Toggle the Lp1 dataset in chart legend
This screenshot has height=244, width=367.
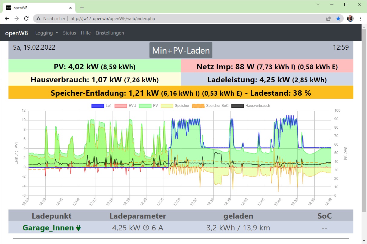(97, 106)
